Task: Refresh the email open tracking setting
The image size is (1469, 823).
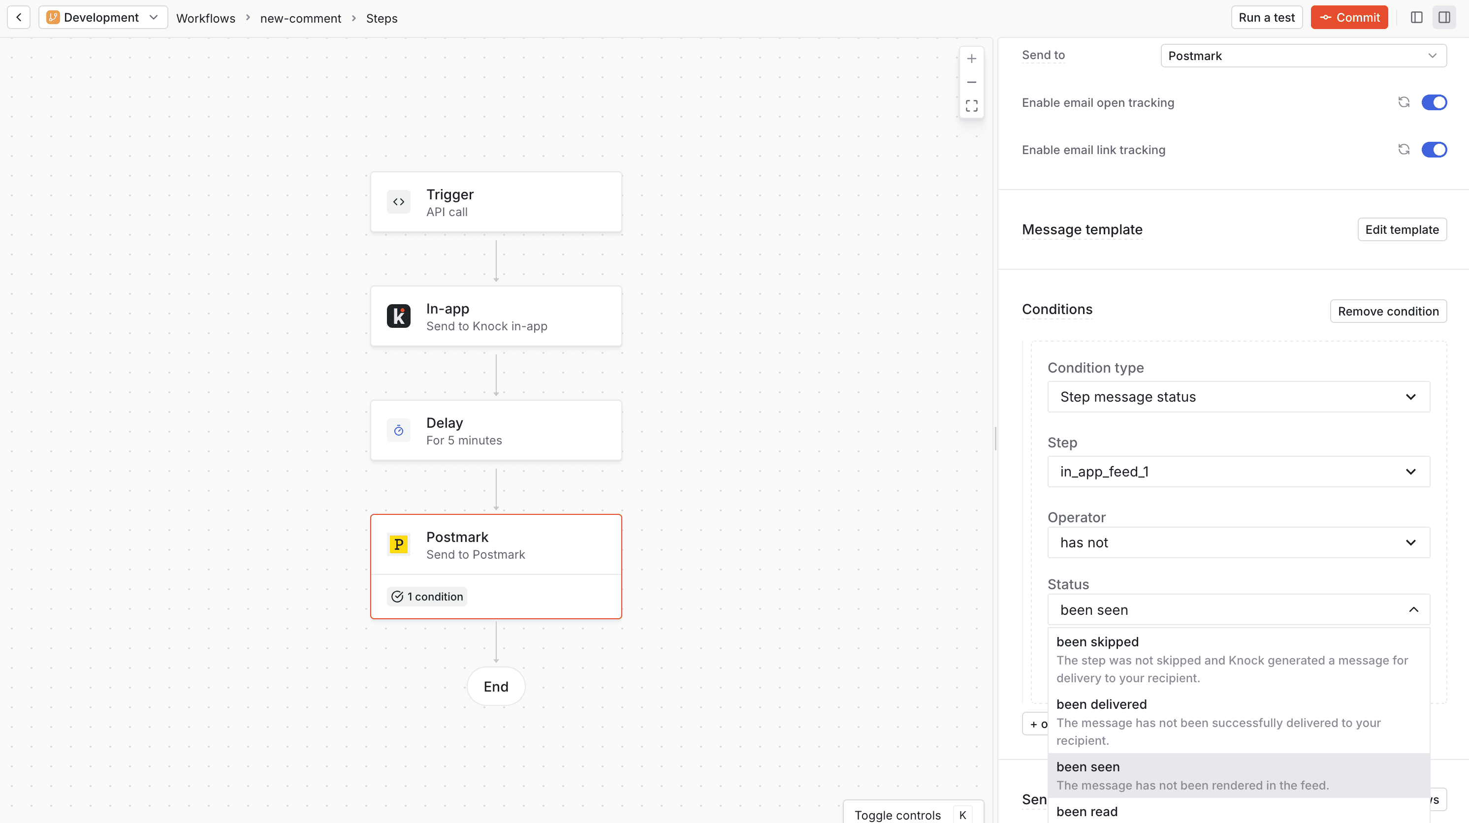Action: coord(1404,102)
